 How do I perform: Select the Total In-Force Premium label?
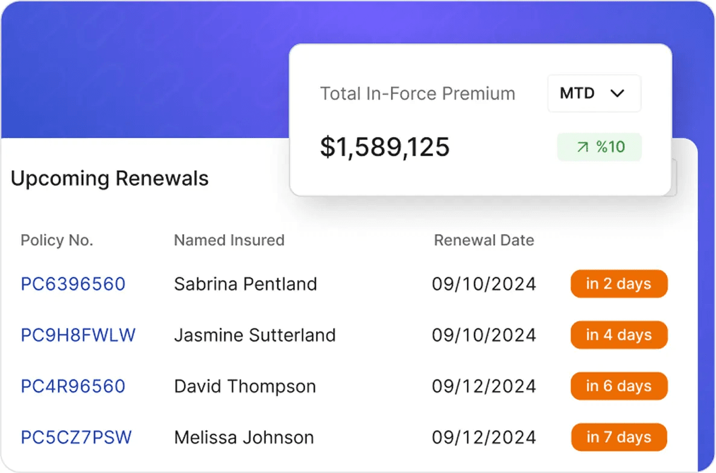(x=417, y=94)
